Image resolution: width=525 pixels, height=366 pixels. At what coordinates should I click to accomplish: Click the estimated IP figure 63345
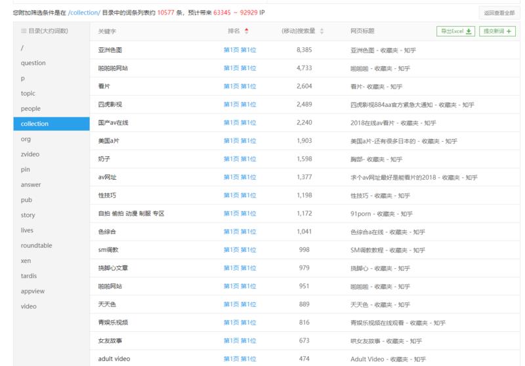pos(222,12)
